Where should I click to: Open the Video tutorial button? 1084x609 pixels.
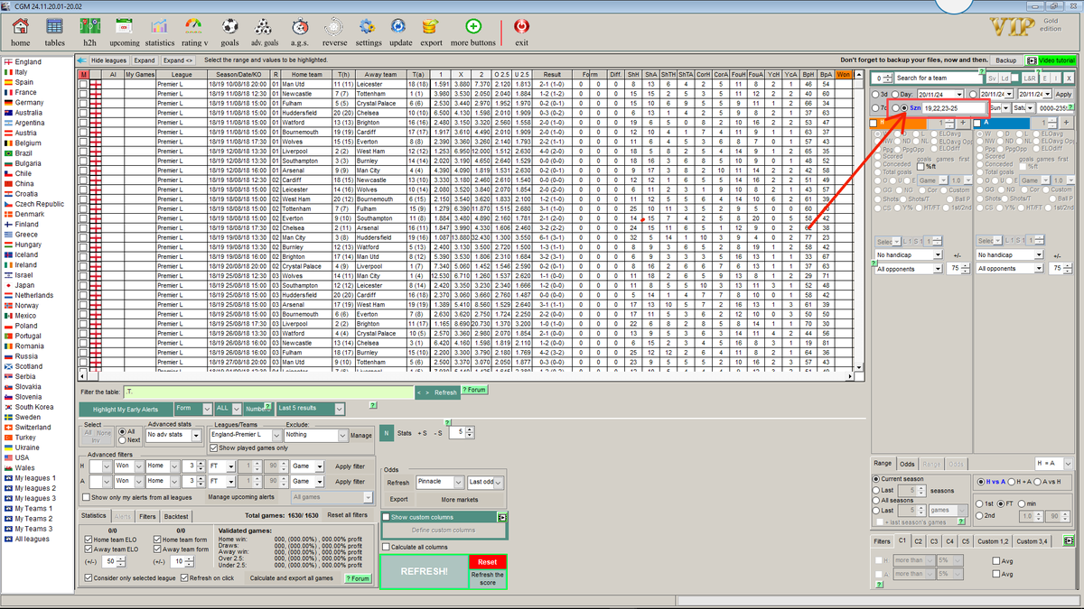1052,60
